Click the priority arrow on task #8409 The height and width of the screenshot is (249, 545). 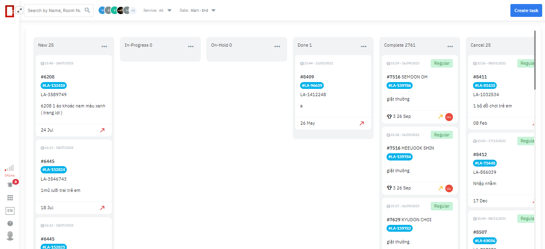[x=362, y=123]
